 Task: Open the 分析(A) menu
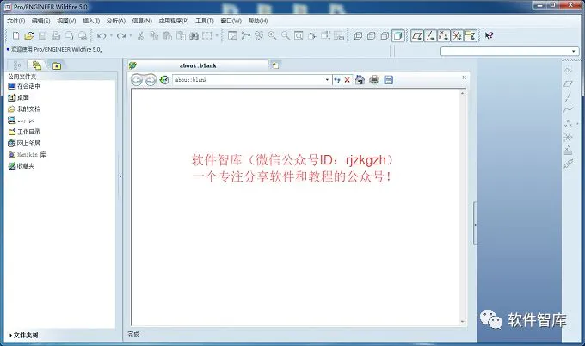(116, 21)
